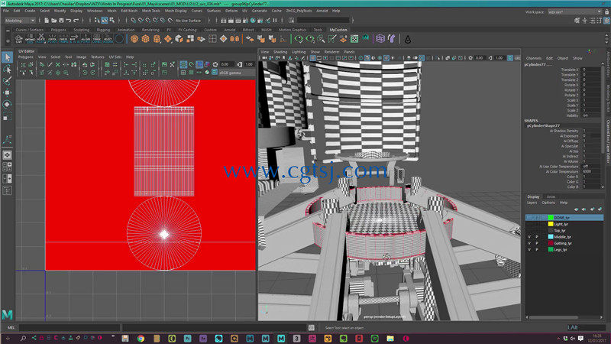
Task: Switch to the Rendering shelf tab
Action: click(x=150, y=30)
